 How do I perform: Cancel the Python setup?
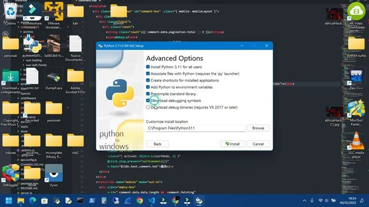click(258, 144)
